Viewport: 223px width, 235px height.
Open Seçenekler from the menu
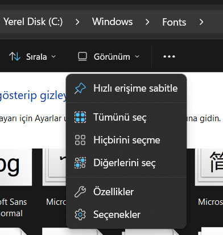point(126,215)
